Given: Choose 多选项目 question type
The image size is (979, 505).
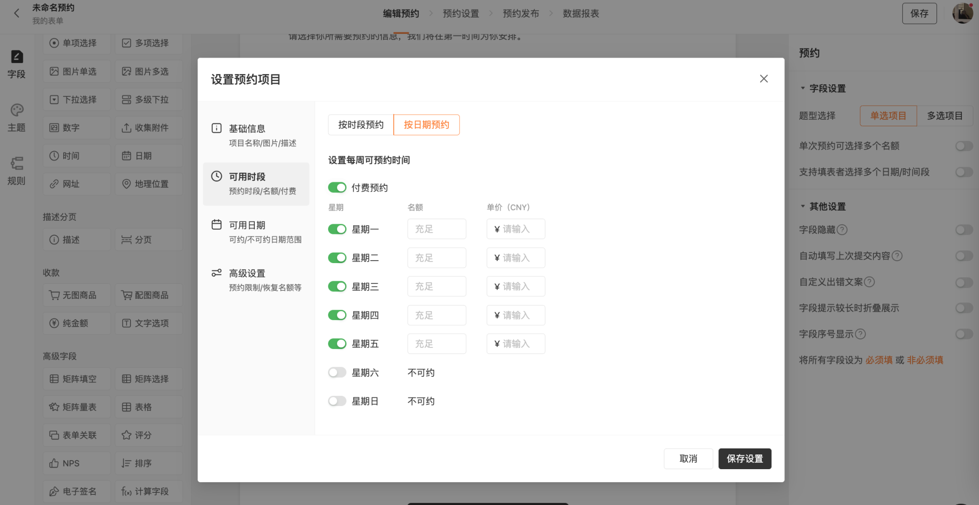Looking at the screenshot, I should point(945,116).
